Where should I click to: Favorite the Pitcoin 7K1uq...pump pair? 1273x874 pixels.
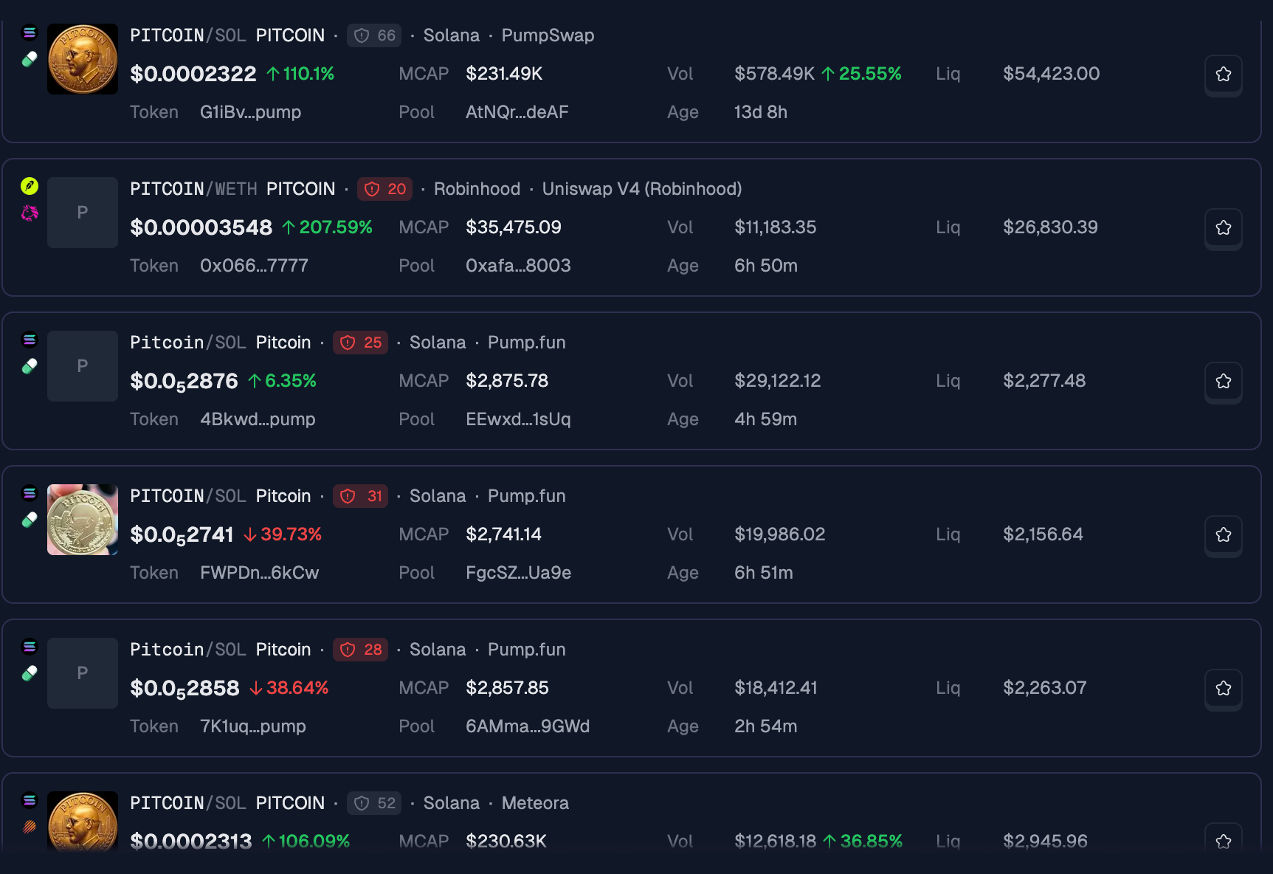point(1223,688)
